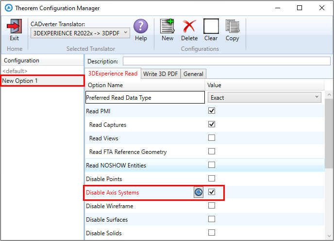Check the Read NOSHOW Entities box

[212, 165]
